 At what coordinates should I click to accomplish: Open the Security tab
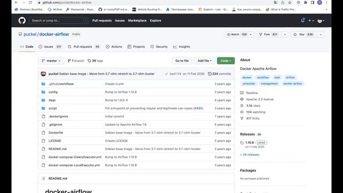point(159,47)
